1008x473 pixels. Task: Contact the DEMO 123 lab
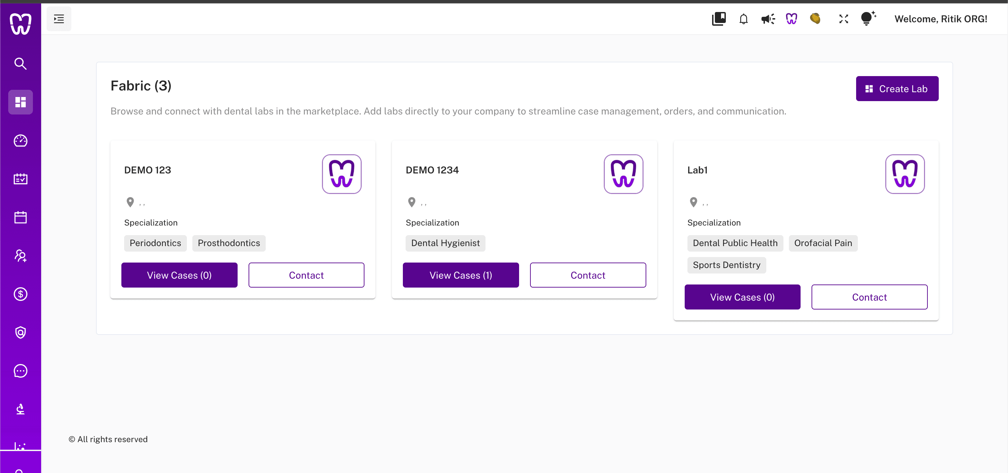pyautogui.click(x=307, y=275)
